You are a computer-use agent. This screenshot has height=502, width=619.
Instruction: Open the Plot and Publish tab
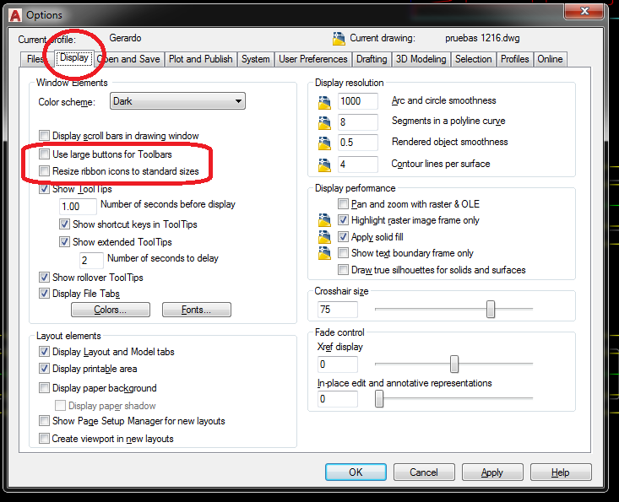[x=201, y=59]
